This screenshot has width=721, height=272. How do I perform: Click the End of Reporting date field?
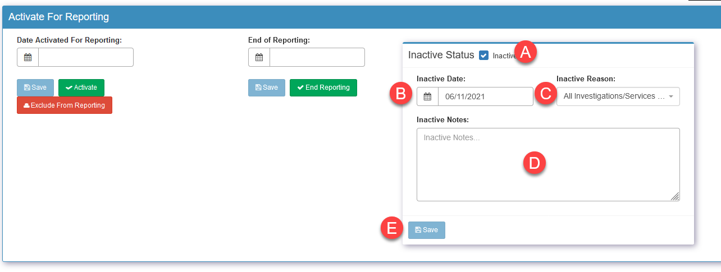(x=317, y=57)
